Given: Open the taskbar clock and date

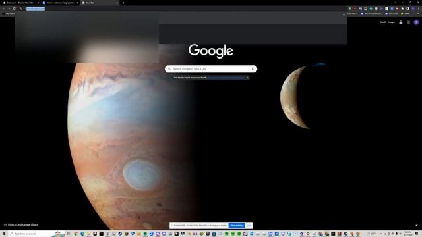Looking at the screenshot, I should point(408,234).
